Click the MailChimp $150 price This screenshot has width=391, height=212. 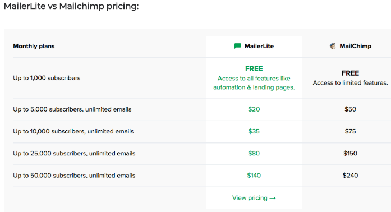[350, 153]
